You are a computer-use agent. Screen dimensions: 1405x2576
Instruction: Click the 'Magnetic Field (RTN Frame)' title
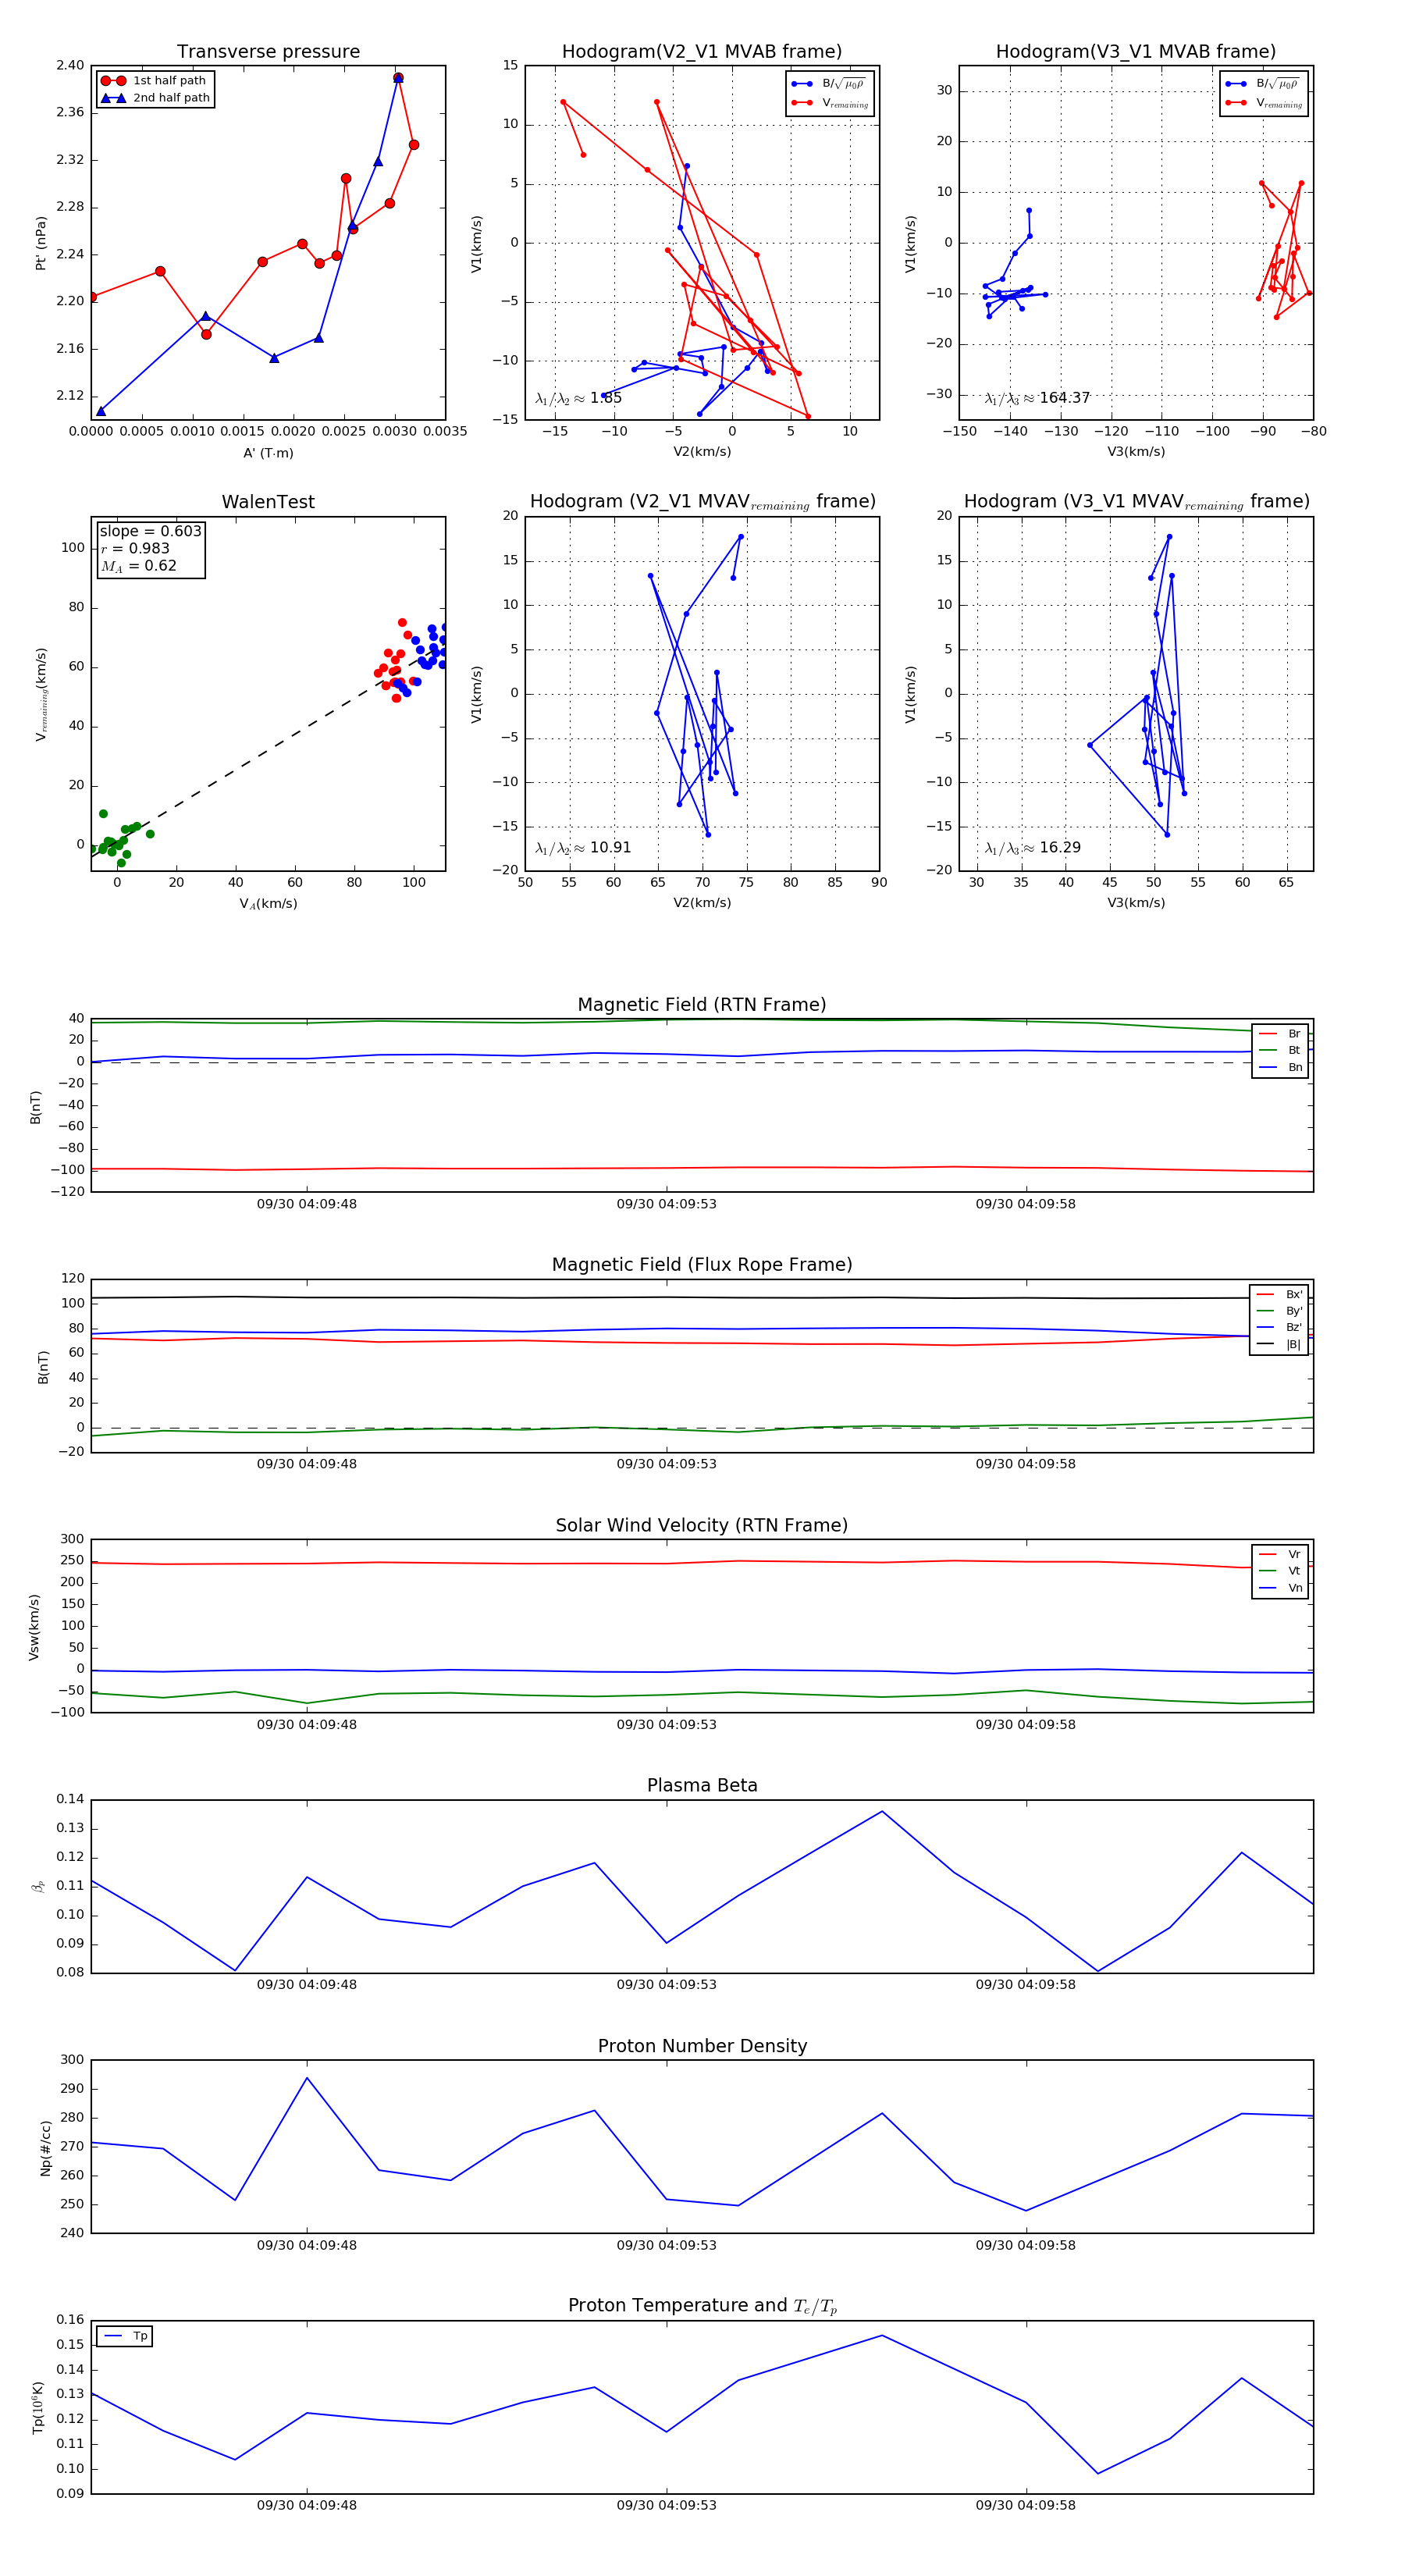click(x=702, y=1005)
